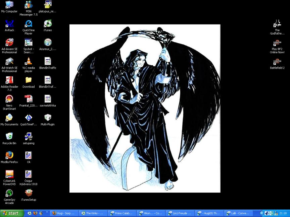
Task: Open the AvRack shortcut
Action: (x=9, y=26)
